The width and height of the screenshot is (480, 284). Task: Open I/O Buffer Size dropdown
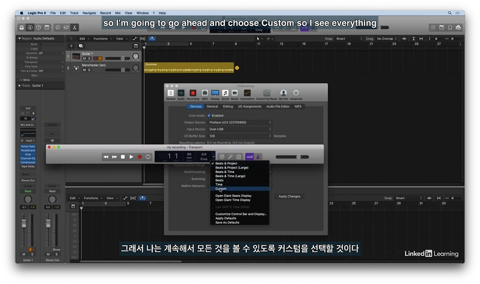point(240,136)
